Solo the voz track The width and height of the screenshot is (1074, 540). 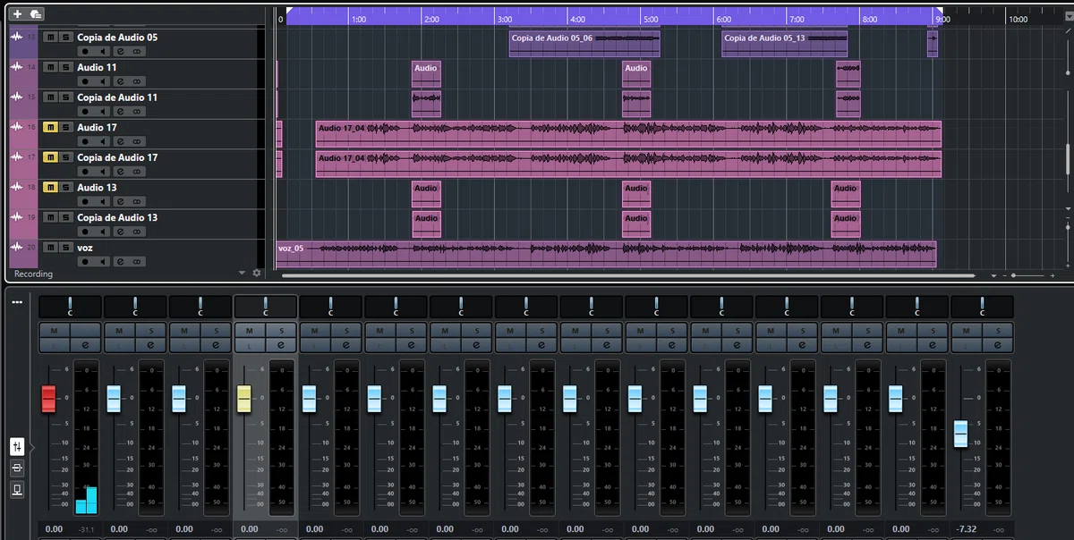pyautogui.click(x=65, y=248)
